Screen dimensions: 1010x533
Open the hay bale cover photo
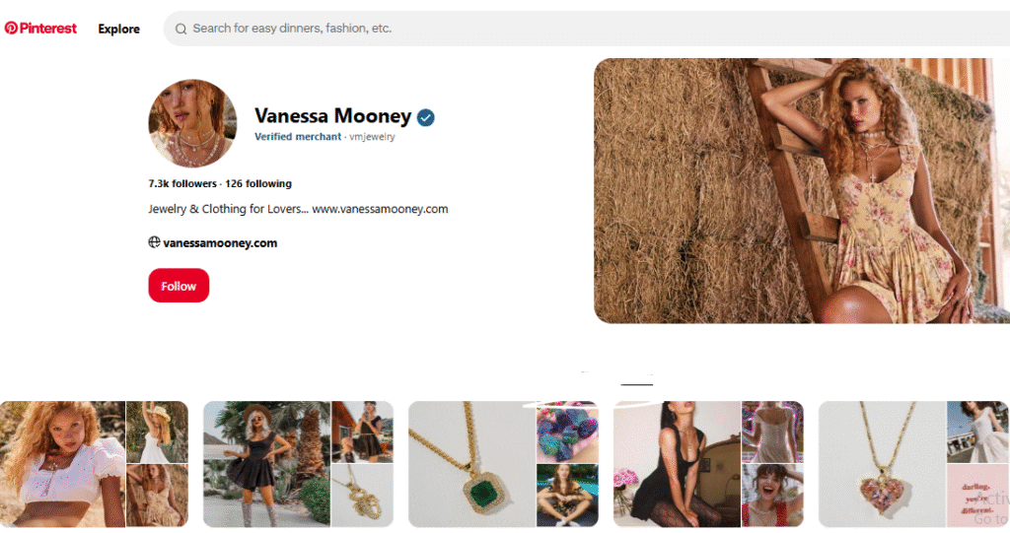pos(801,190)
